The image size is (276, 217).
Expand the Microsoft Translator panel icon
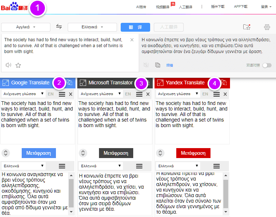coord(83,83)
